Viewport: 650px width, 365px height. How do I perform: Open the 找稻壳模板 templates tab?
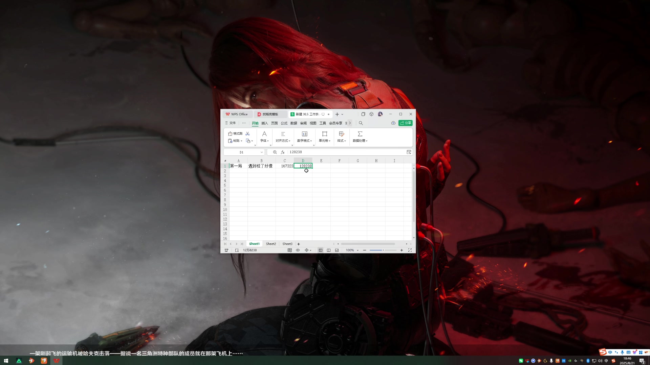[x=270, y=114]
